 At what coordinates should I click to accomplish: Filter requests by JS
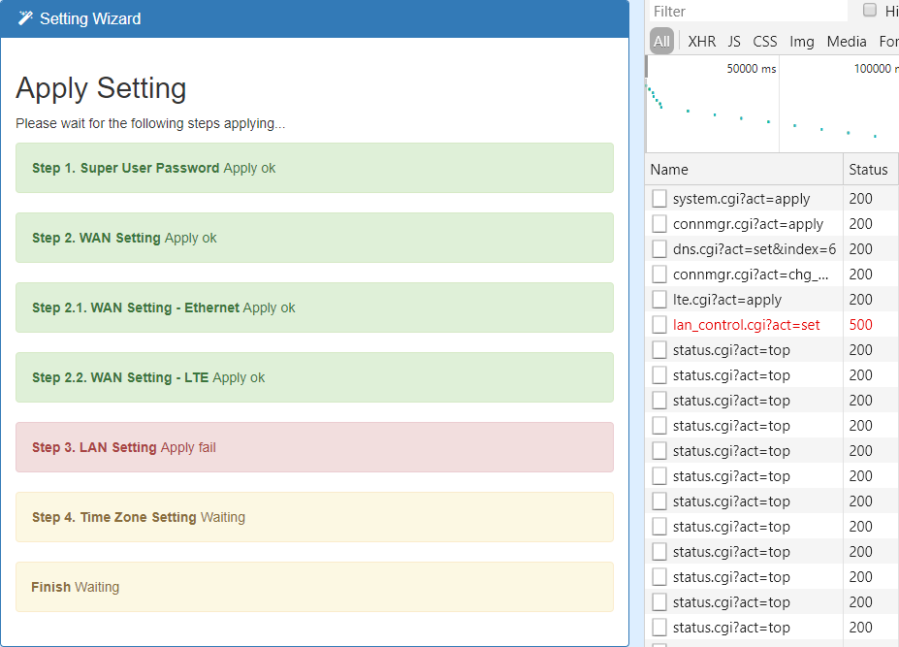tap(734, 42)
